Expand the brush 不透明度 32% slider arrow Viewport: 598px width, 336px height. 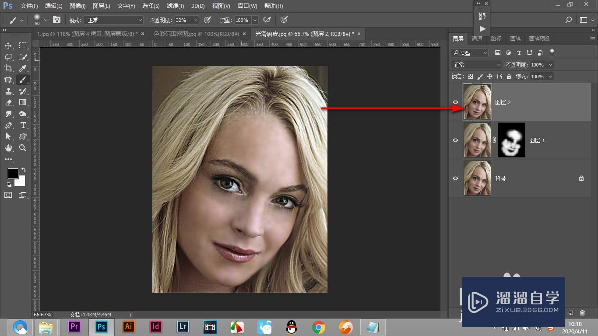[195, 20]
